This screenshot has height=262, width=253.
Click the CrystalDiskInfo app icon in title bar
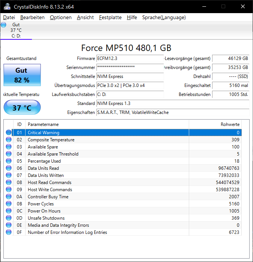pyautogui.click(x=7, y=6)
